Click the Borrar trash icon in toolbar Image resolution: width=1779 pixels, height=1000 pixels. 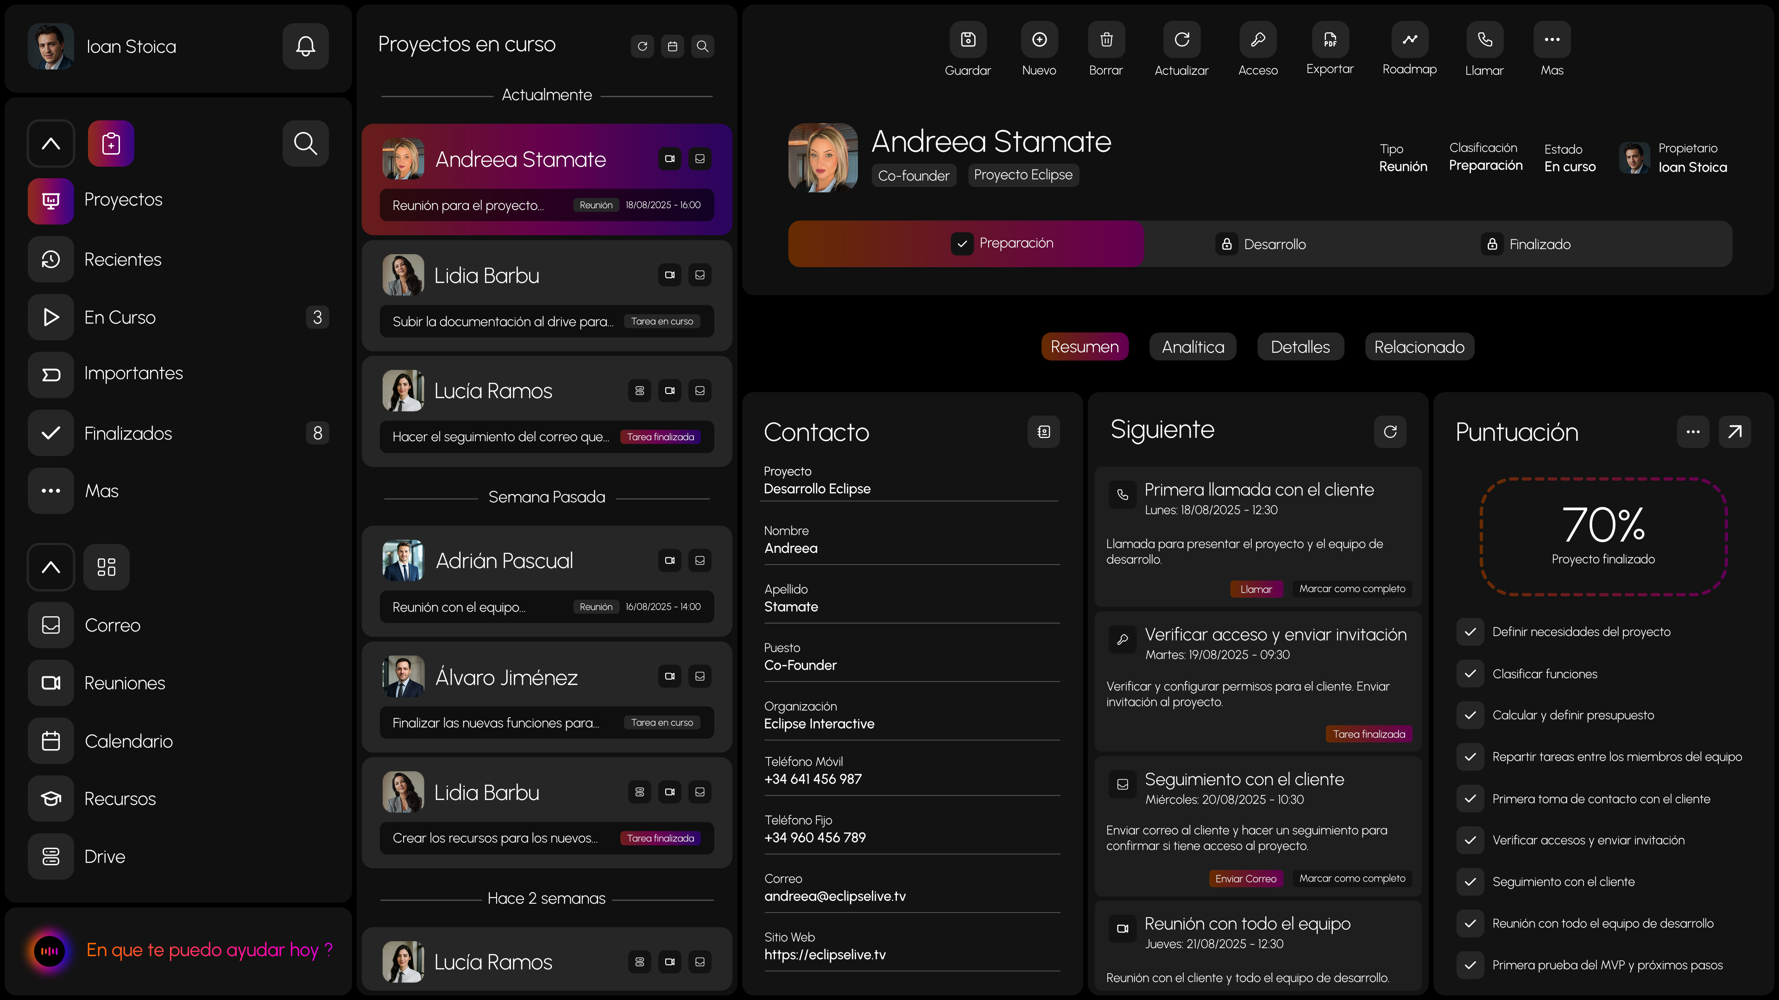[1106, 40]
